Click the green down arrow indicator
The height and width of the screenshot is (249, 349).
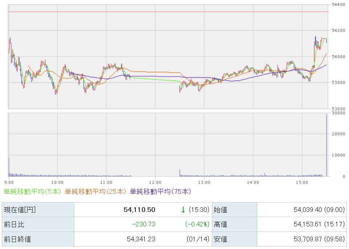(x=183, y=209)
